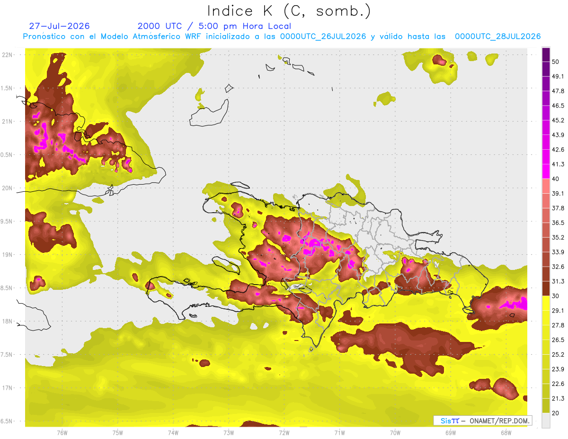The image size is (568, 439).
Task: Click the colorbar value '33.9'
Action: tap(558, 252)
